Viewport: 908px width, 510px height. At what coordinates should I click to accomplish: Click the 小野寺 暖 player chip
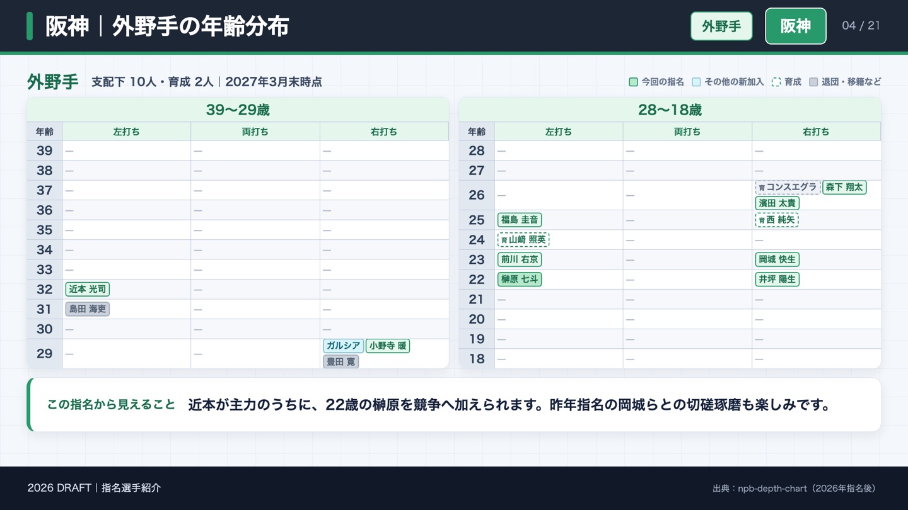388,346
